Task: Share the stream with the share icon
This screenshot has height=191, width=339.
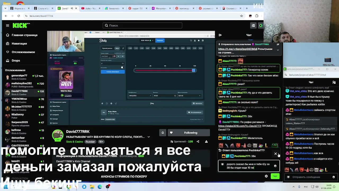Action: [198, 142]
